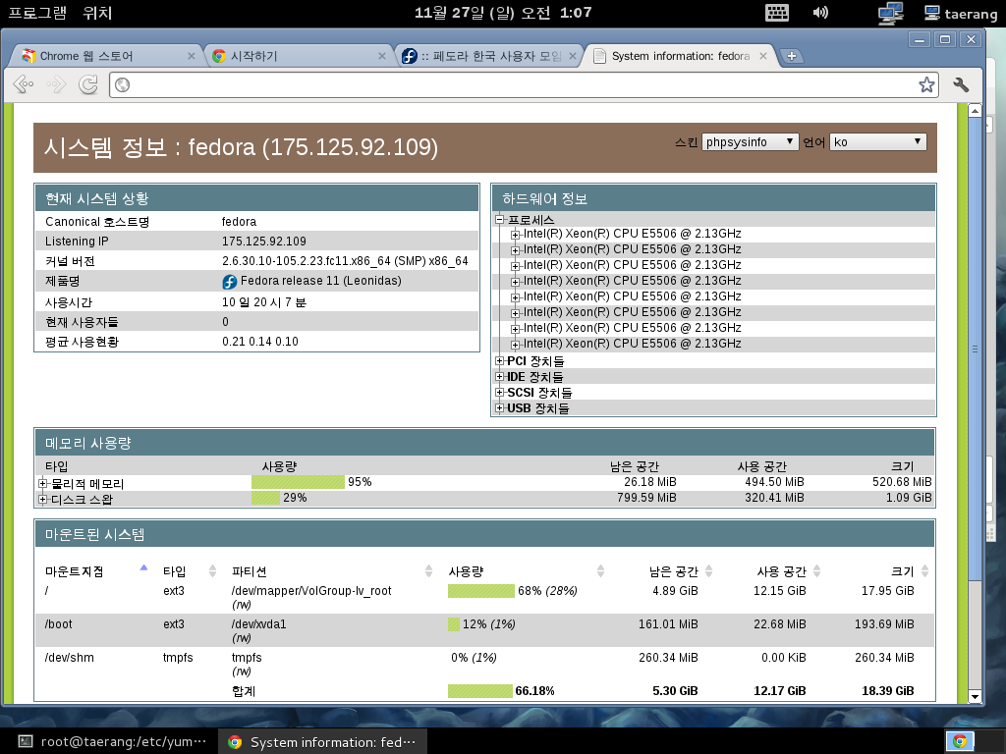Image resolution: width=1006 pixels, height=754 pixels.
Task: Click the page scrollbar up arrow
Action: (975, 110)
